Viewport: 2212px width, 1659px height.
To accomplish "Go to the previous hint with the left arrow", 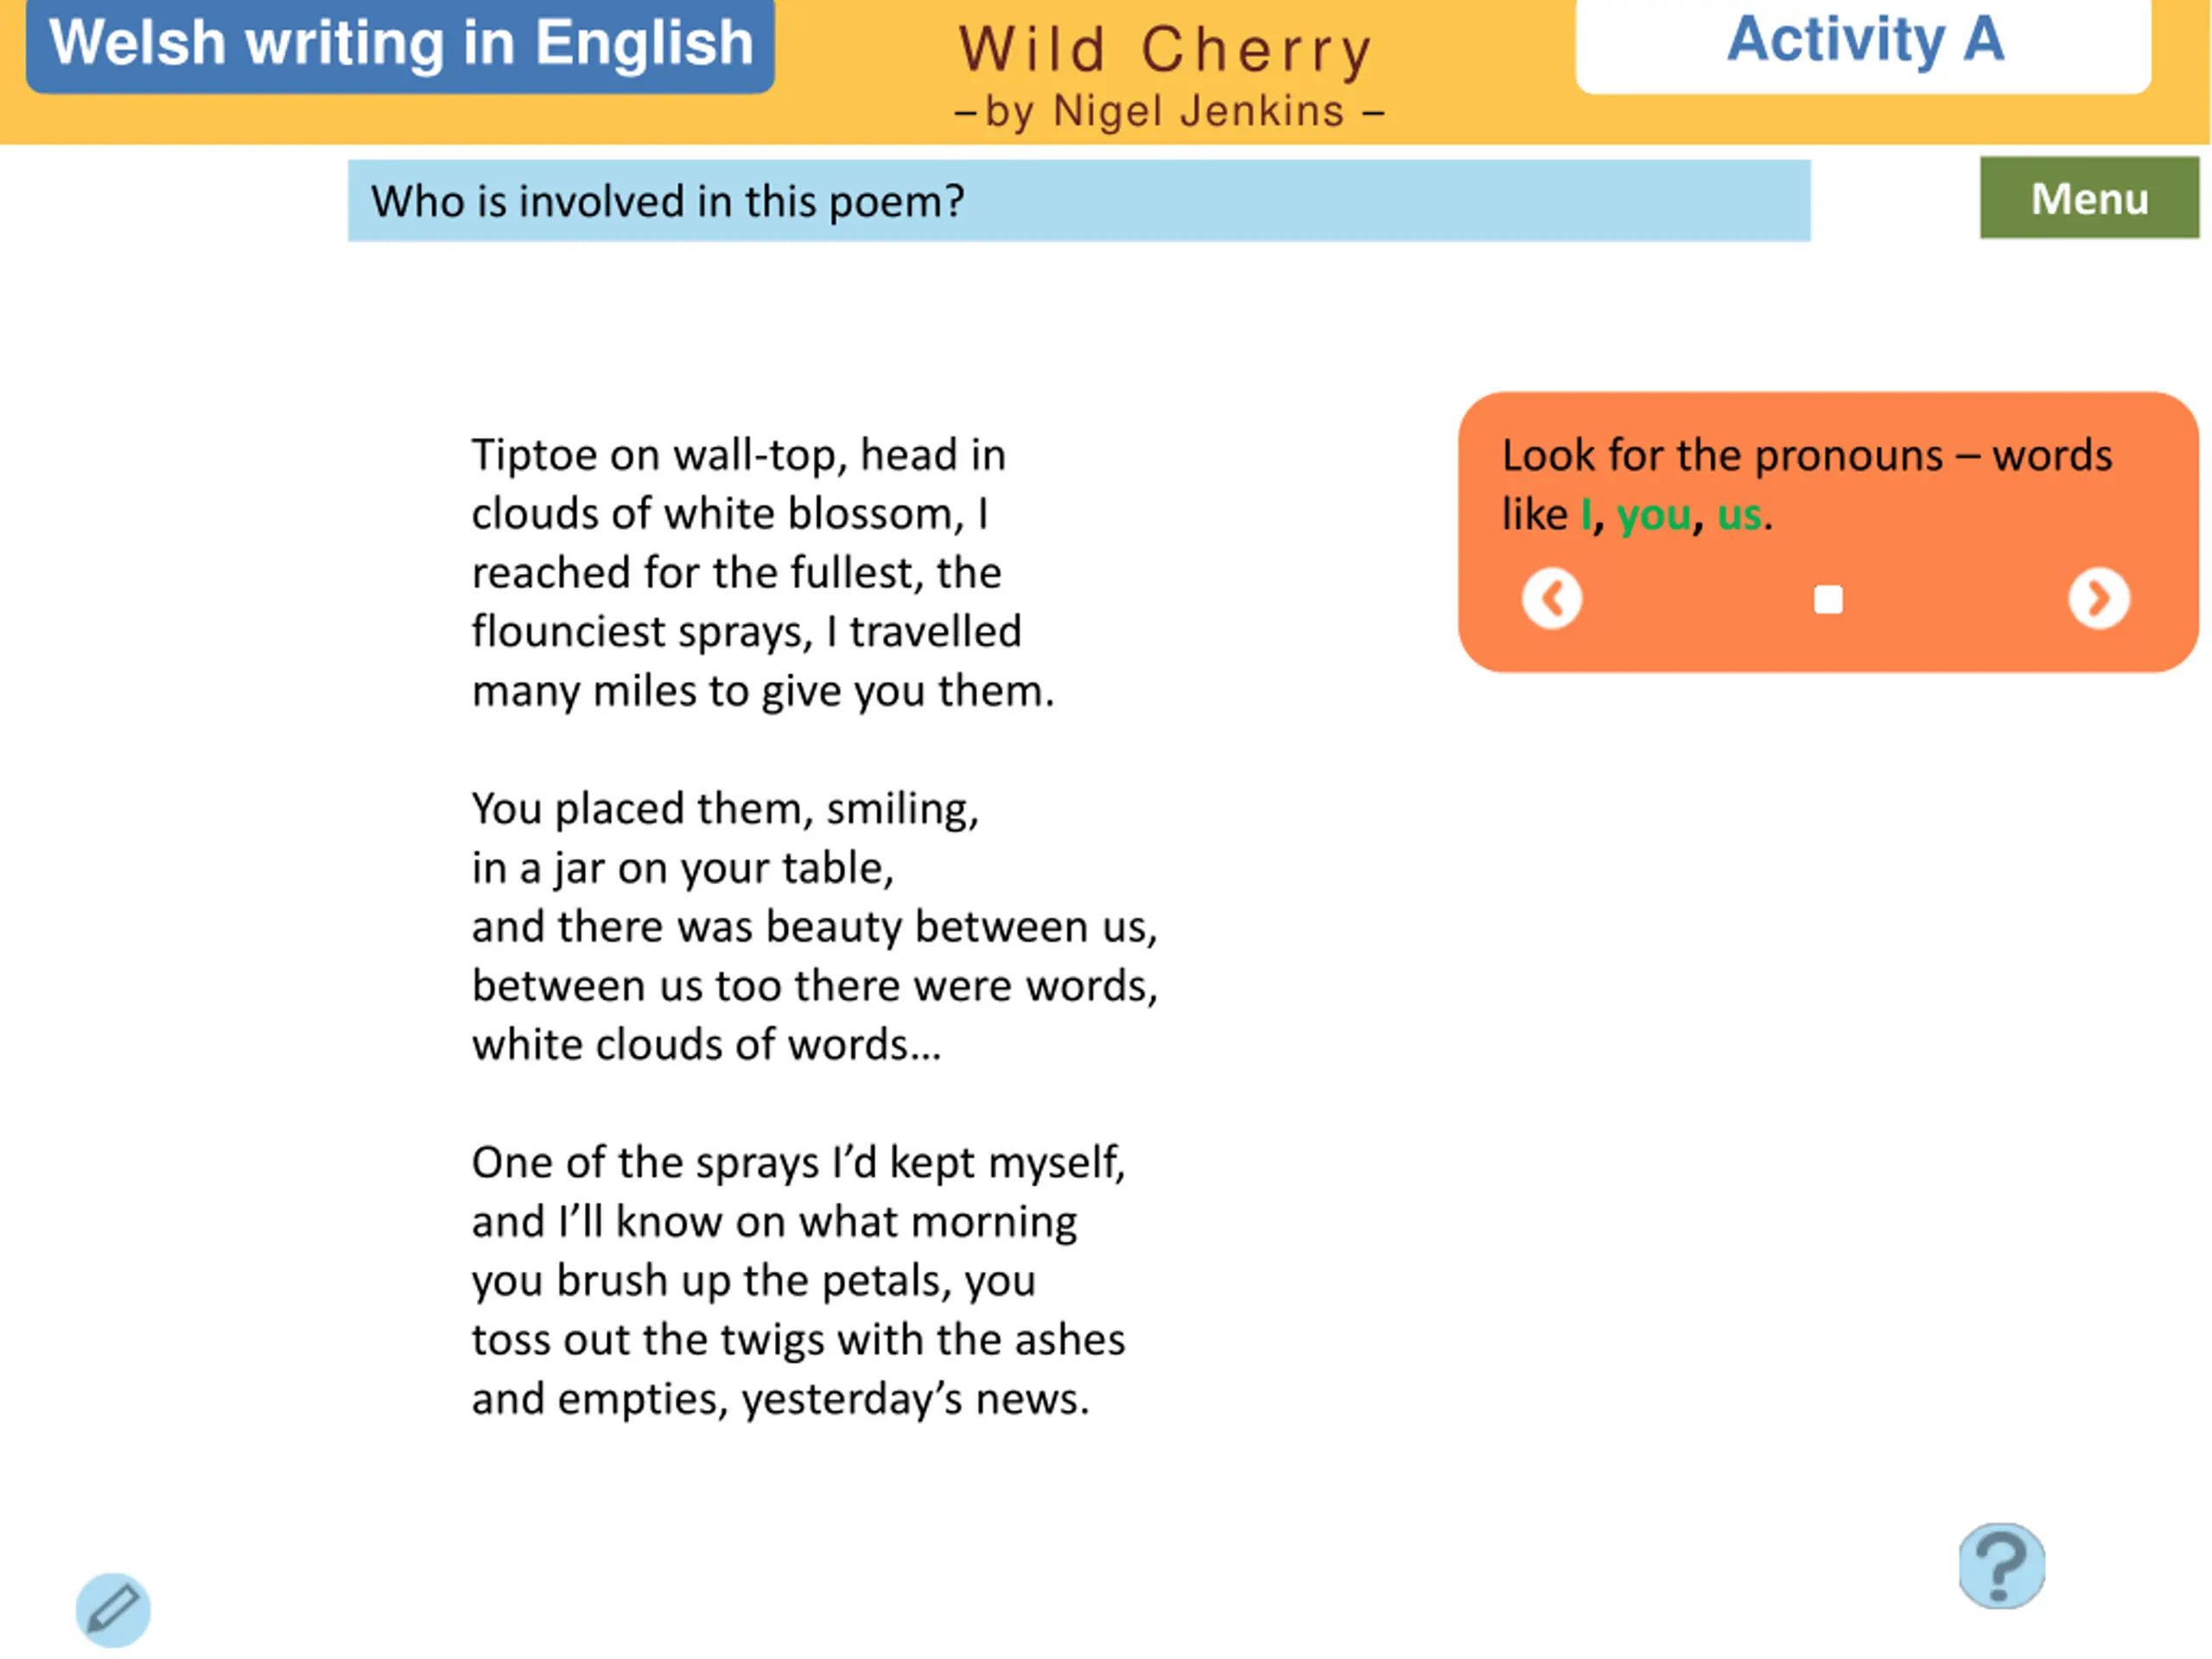I will (1552, 599).
